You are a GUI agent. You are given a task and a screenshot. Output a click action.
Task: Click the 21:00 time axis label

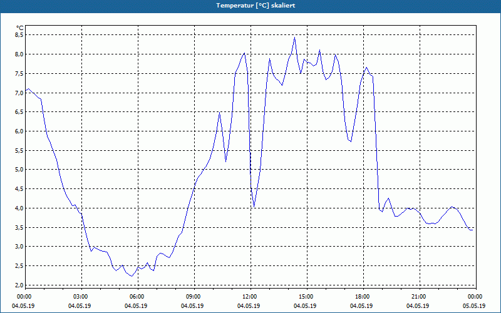[x=420, y=297]
